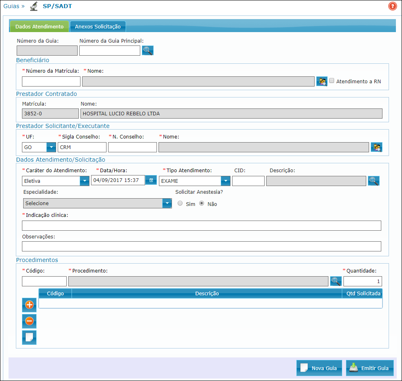Open the Especialidade dropdown
The image size is (402, 381).
click(x=167, y=203)
